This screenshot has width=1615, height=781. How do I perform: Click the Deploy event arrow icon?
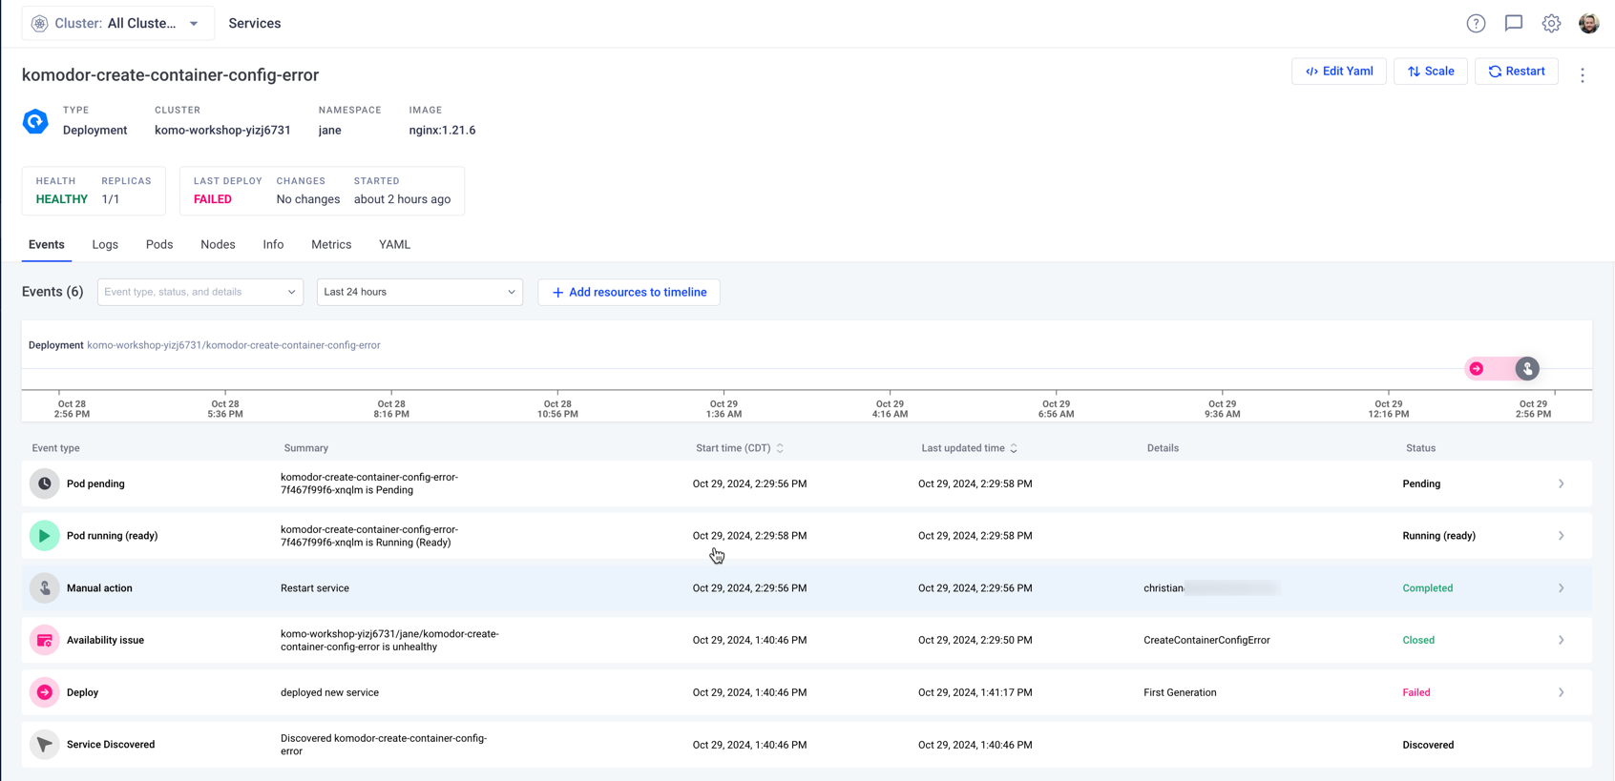(44, 692)
